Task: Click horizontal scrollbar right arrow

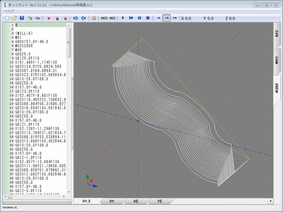Action: click(64, 197)
